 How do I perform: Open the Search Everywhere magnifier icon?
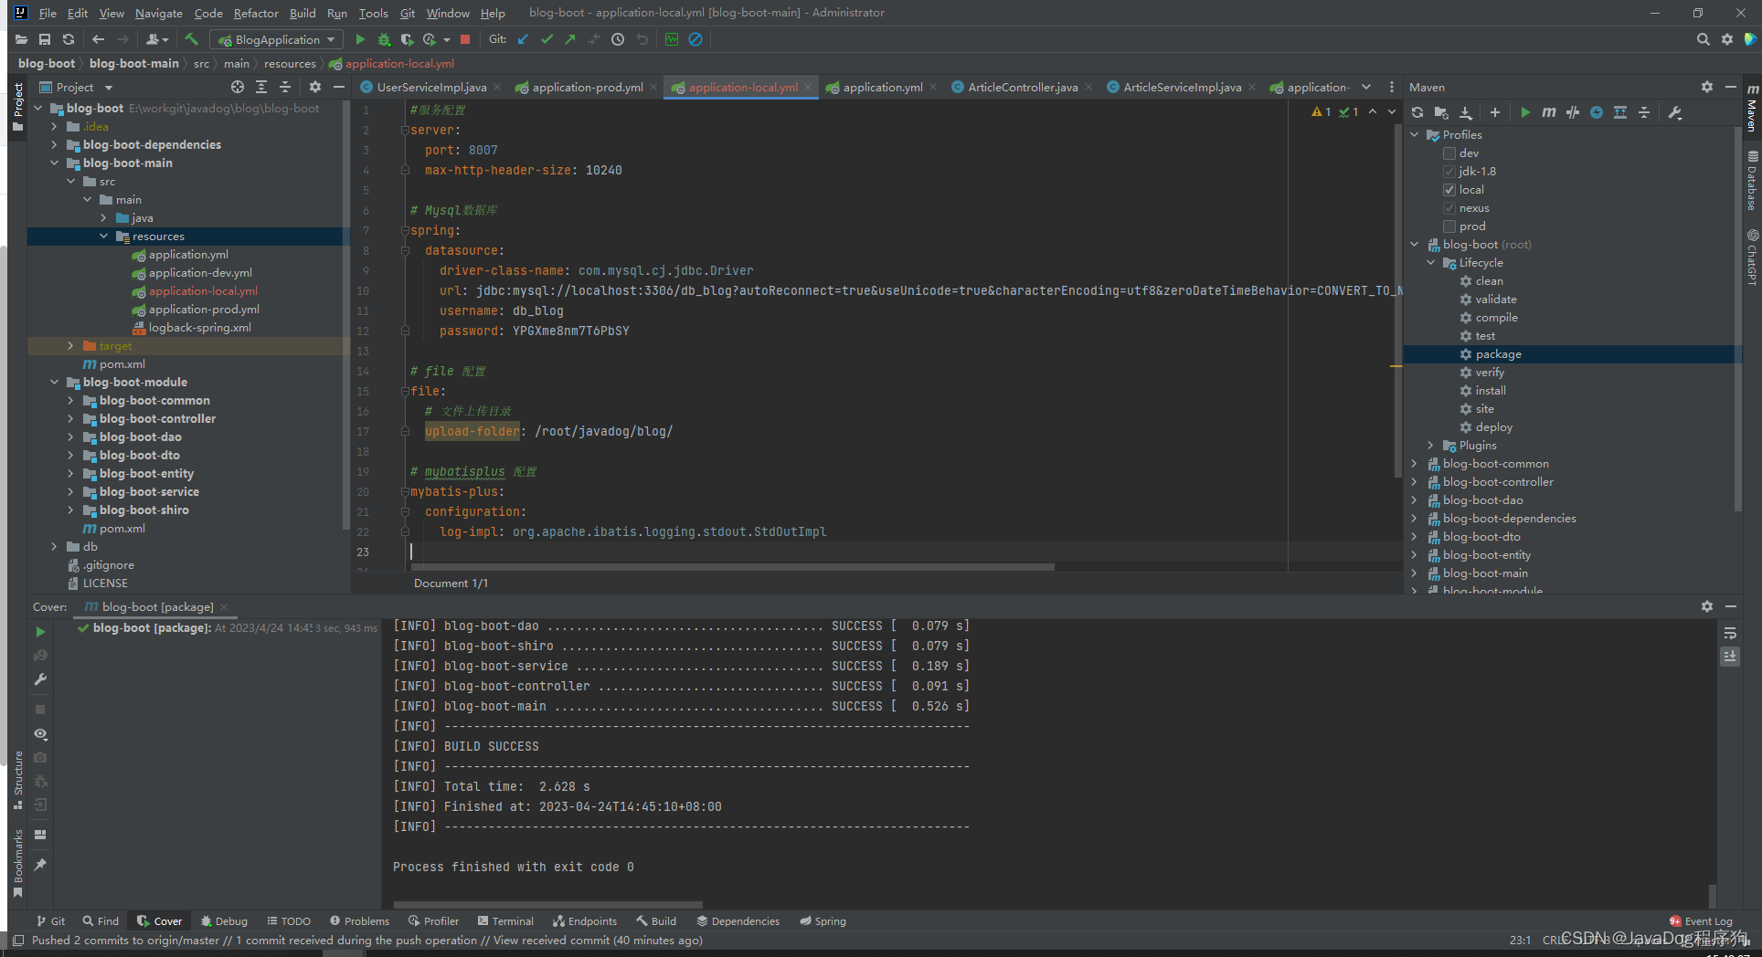[1703, 39]
